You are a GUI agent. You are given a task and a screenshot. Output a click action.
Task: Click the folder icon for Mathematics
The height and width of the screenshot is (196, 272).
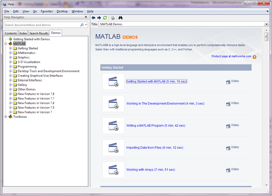pos(15,53)
